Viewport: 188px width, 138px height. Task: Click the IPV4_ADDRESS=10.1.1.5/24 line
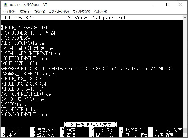pos(28,33)
